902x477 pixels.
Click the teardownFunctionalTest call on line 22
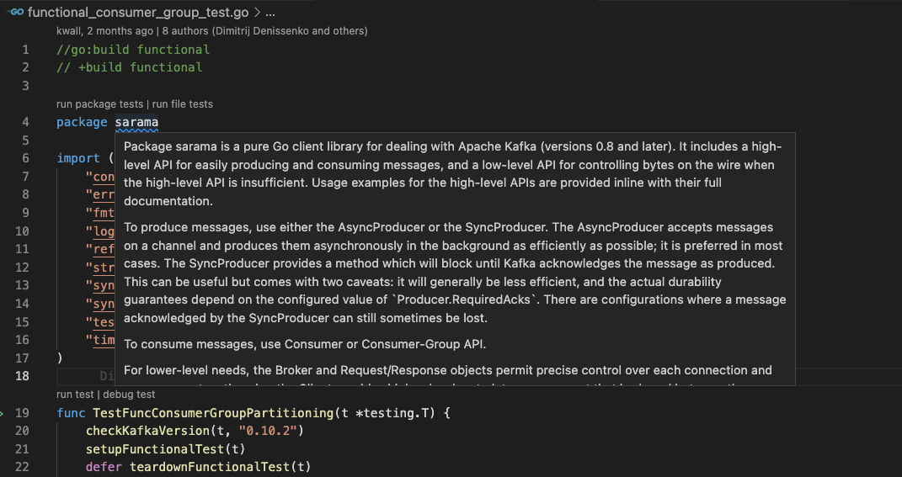[210, 467]
